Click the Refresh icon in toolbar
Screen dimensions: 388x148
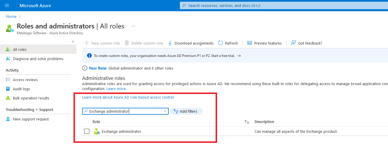(x=221, y=43)
